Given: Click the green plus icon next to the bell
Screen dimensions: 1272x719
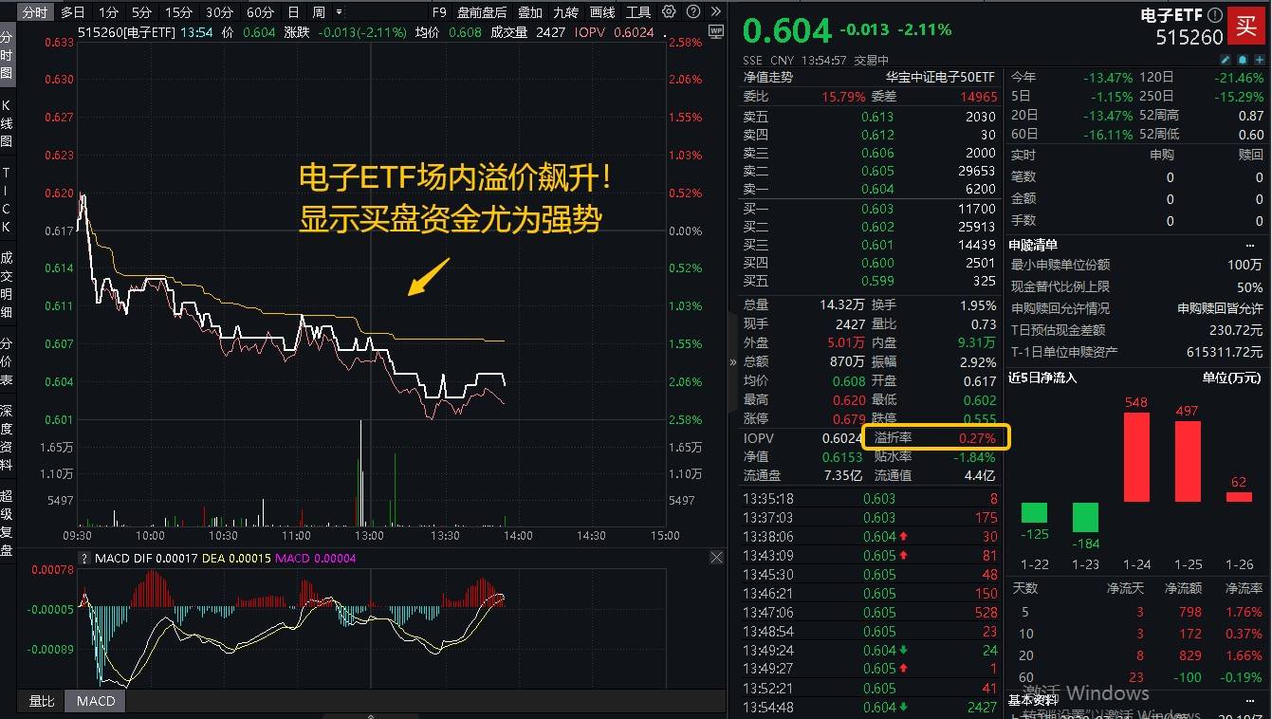Looking at the screenshot, I should pyautogui.click(x=1258, y=59).
